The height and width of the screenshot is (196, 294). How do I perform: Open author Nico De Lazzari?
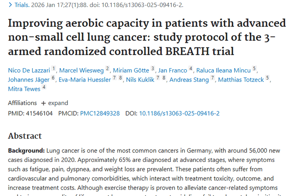coord(29,71)
